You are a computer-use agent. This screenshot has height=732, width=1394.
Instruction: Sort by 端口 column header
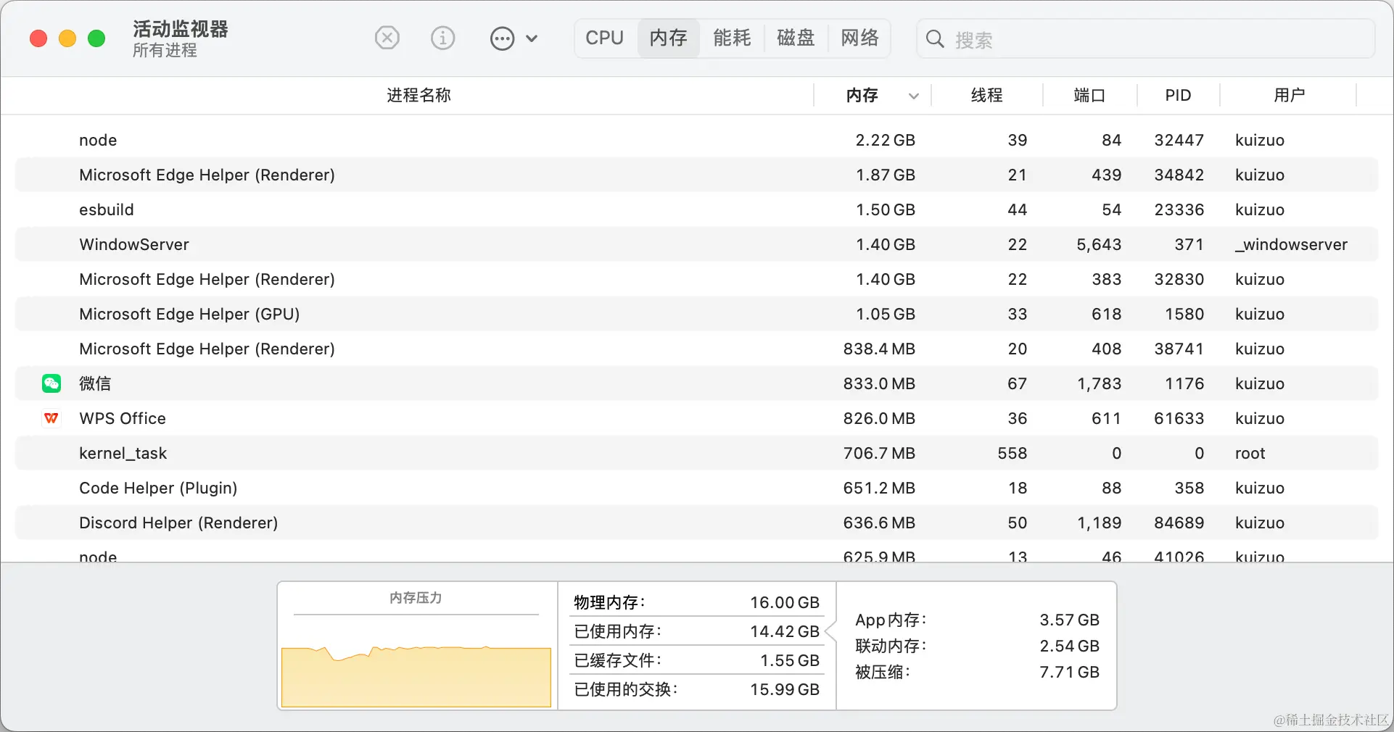tap(1089, 95)
